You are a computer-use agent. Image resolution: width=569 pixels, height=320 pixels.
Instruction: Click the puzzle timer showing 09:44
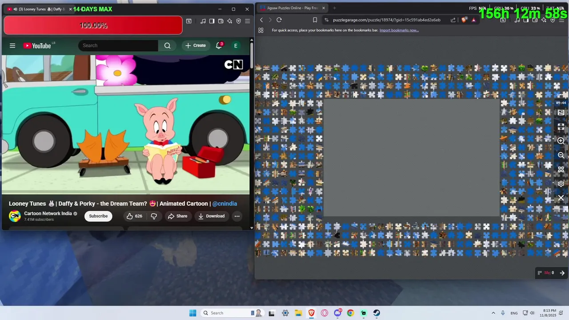pos(561,103)
